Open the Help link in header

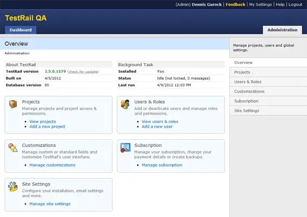(x=280, y=4)
